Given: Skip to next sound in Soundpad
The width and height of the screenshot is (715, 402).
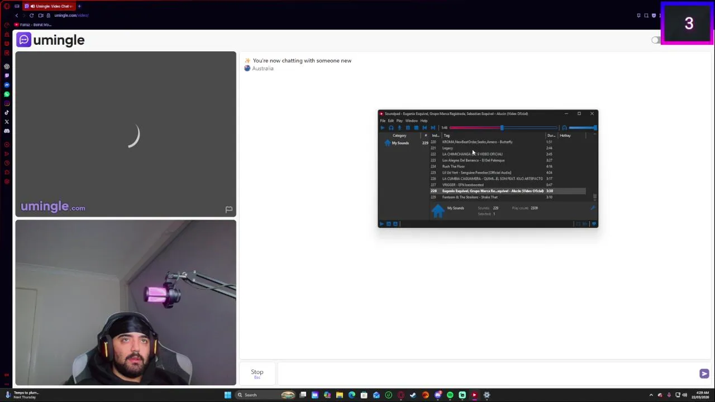Looking at the screenshot, I should 433,128.
